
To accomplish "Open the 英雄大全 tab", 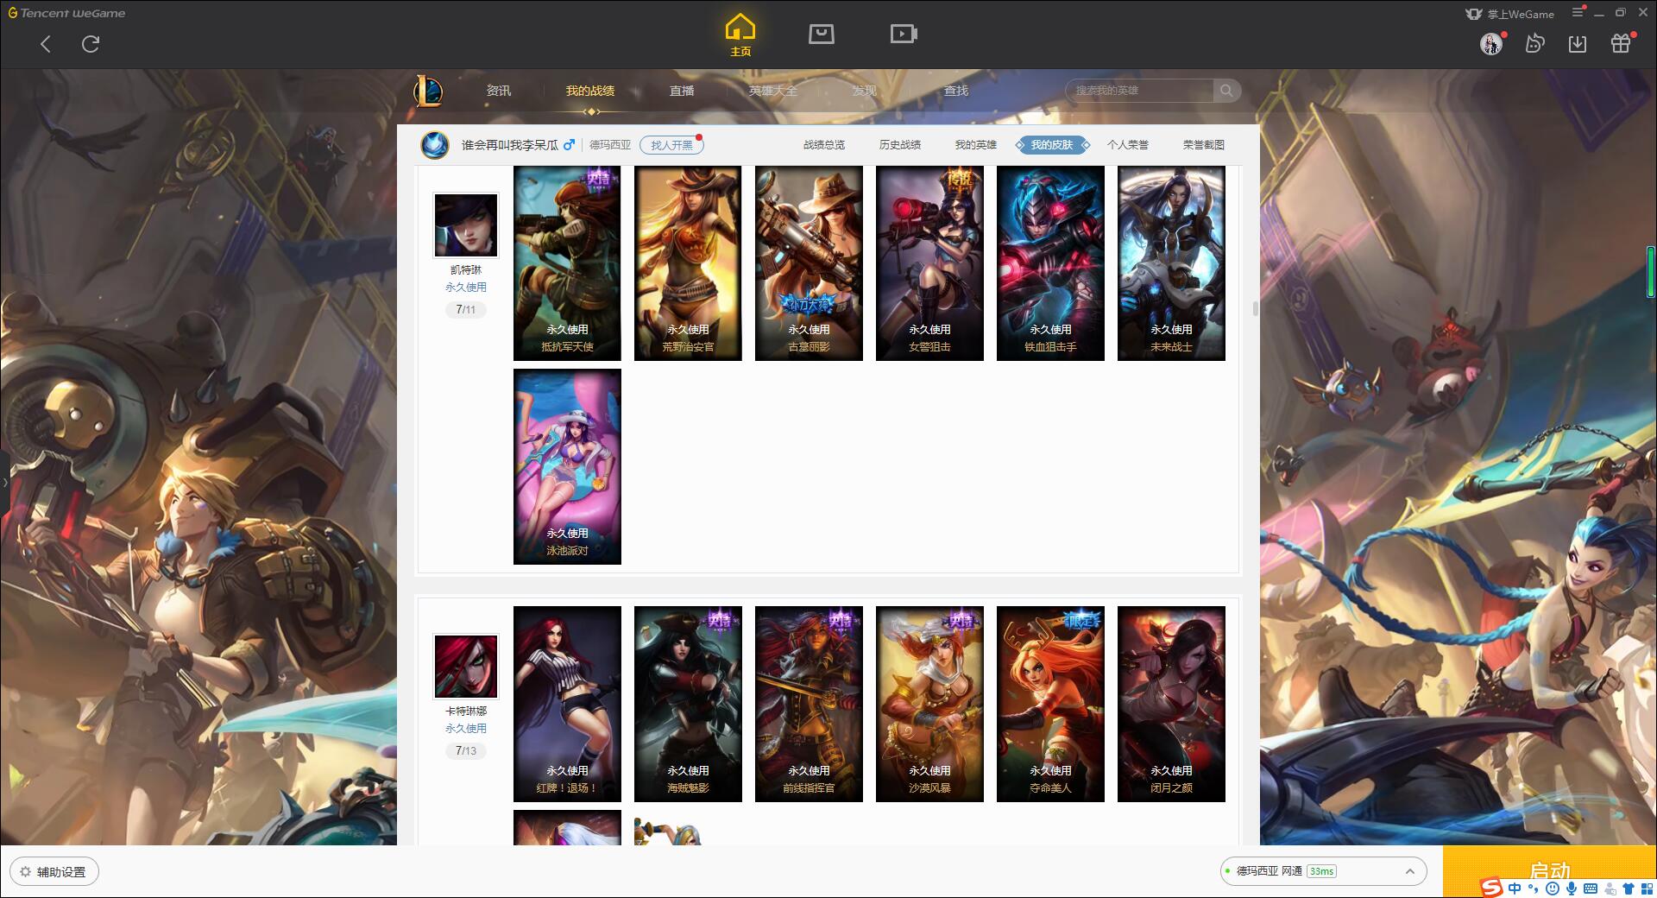I will pyautogui.click(x=773, y=91).
